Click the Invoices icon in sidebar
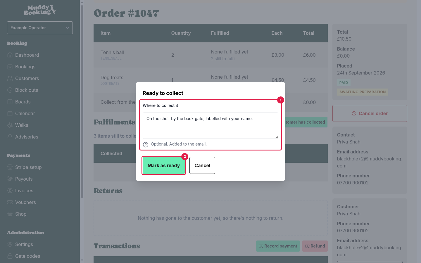Viewport: 421px width, 263px height. point(10,191)
